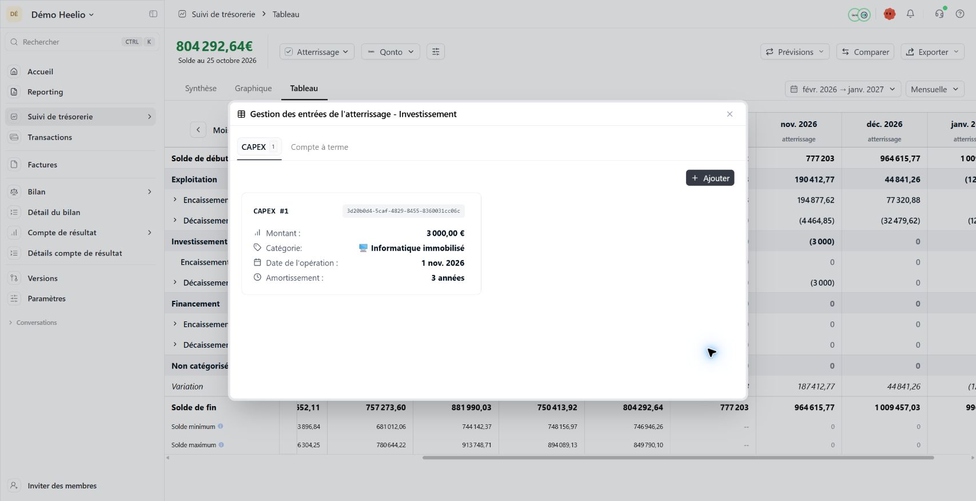Click the horizontal table scrollbar

[678, 458]
